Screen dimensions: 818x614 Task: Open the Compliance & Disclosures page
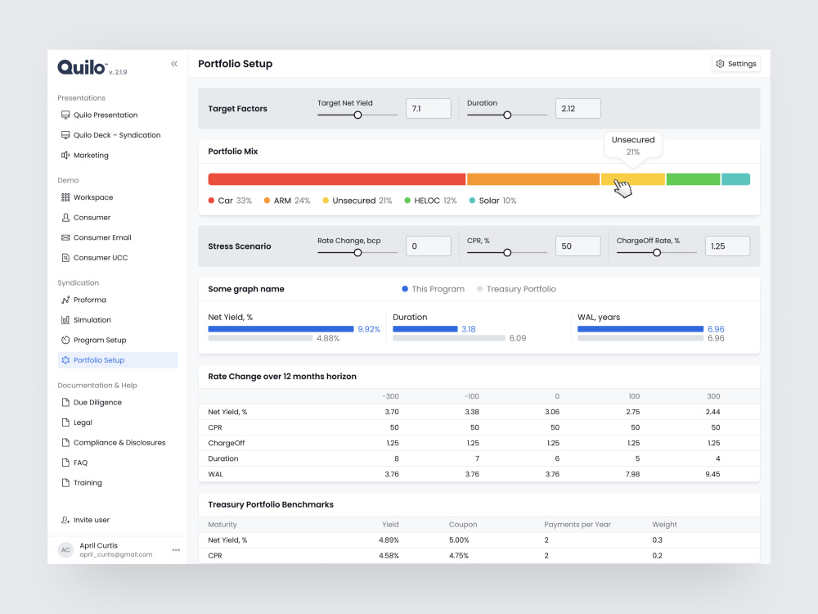119,442
